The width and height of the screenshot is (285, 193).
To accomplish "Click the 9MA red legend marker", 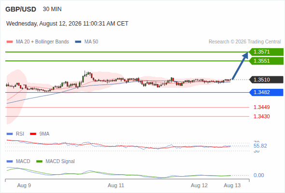I will pos(33,134).
